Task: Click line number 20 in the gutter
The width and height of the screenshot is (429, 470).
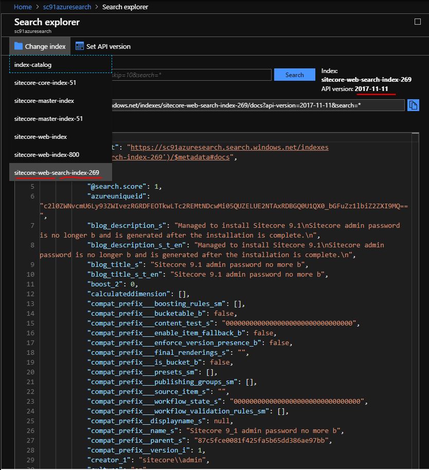Action: point(30,372)
